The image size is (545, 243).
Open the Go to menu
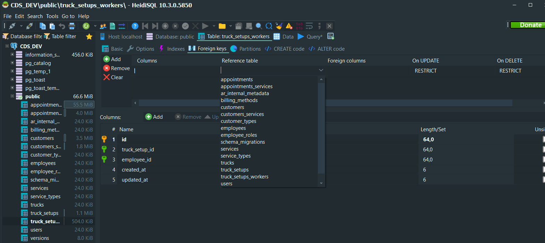pyautogui.click(x=68, y=16)
